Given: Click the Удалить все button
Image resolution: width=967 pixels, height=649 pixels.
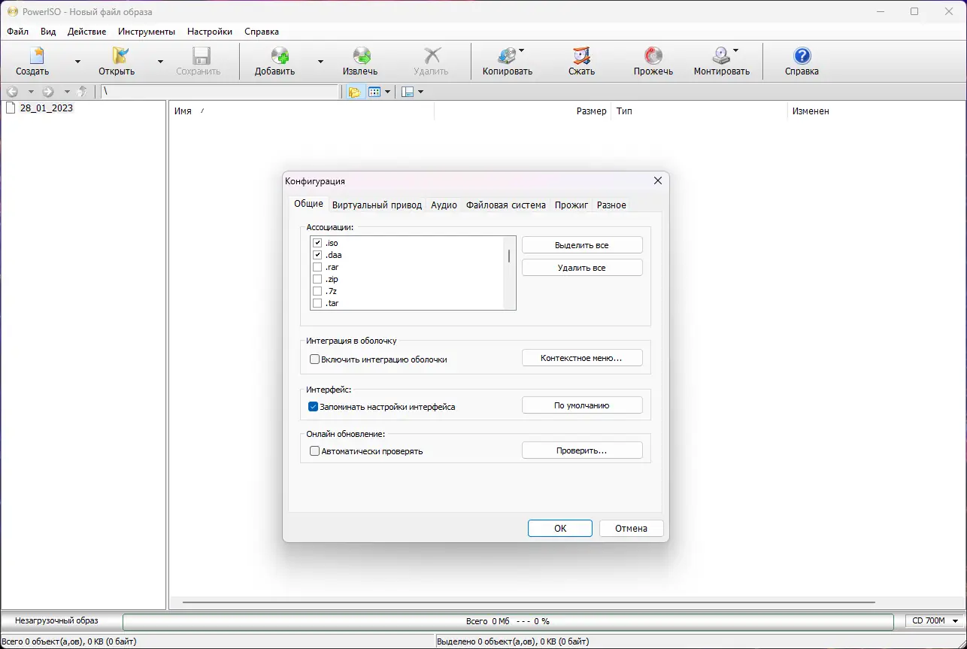Looking at the screenshot, I should coord(582,268).
